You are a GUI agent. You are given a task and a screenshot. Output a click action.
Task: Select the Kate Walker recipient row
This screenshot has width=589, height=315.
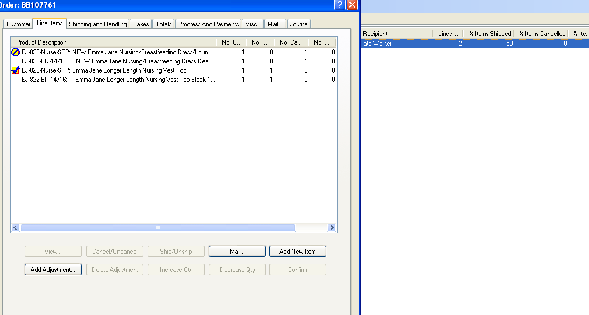(x=377, y=44)
